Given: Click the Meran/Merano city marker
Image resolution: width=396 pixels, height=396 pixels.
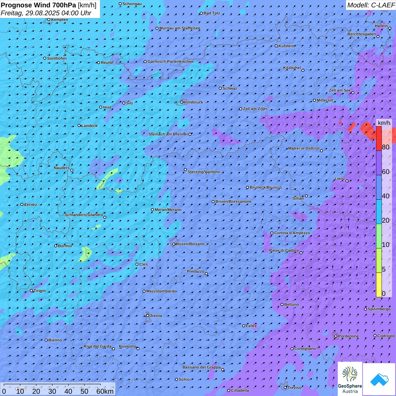Looking at the screenshot, I should click(152, 210).
